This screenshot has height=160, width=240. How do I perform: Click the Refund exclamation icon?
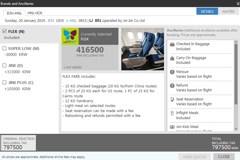click(172, 86)
